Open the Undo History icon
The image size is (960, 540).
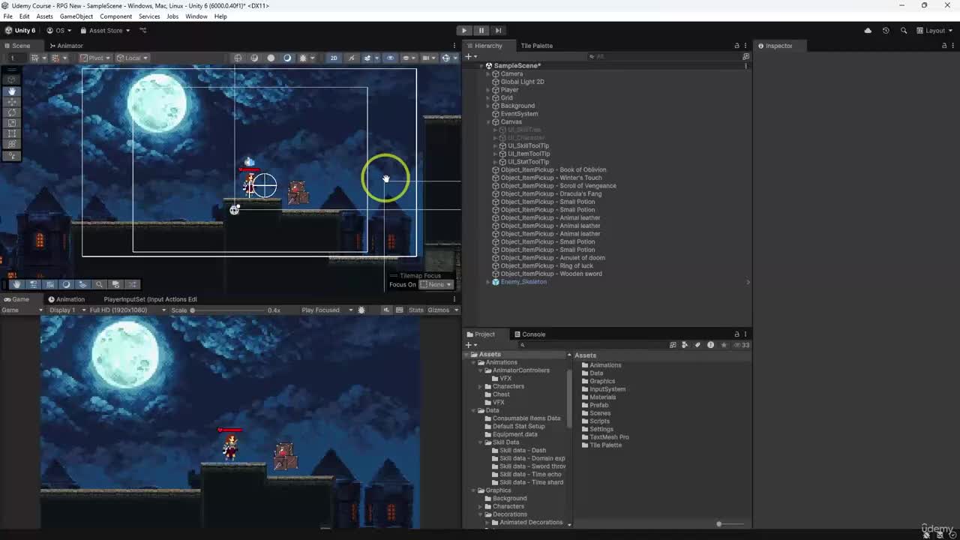coord(886,31)
